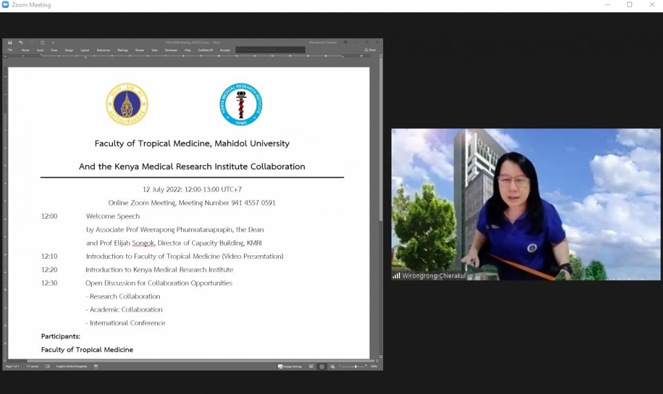Click the text 12 July 2022: 12:00-13:00 UTC+7
Viewport: 663px width, 394px height.
pyautogui.click(x=192, y=189)
